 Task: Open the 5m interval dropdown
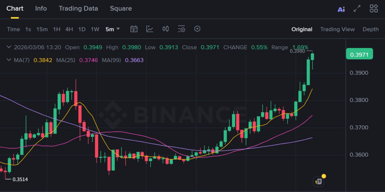(x=112, y=29)
